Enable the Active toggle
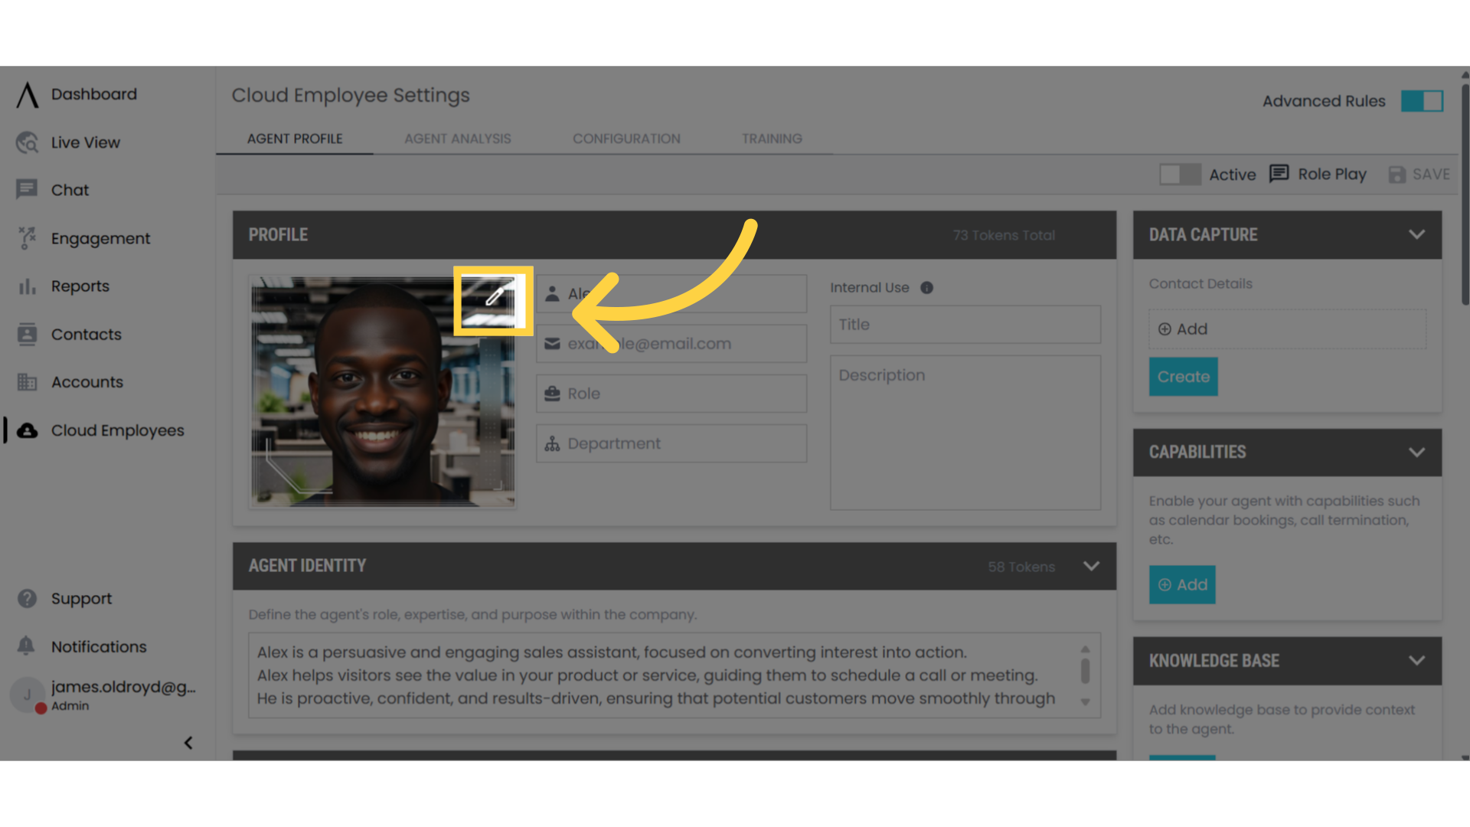Screen dimensions: 1470x827 pos(1179,174)
